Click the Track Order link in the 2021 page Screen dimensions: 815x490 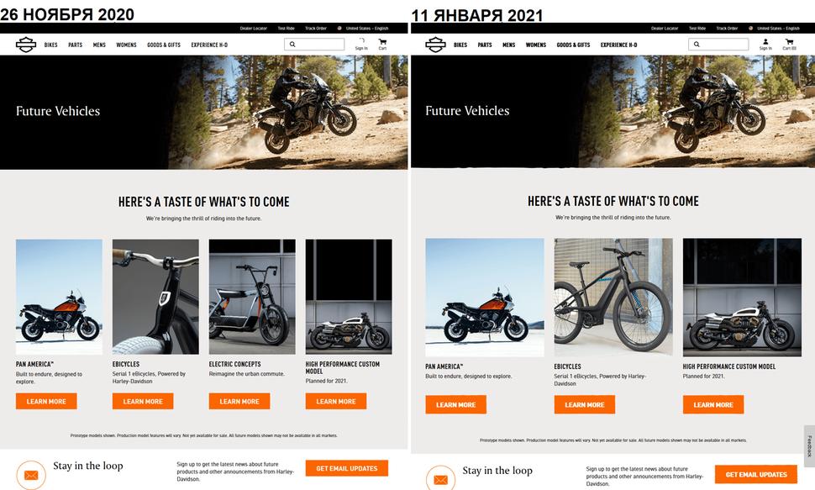(727, 28)
